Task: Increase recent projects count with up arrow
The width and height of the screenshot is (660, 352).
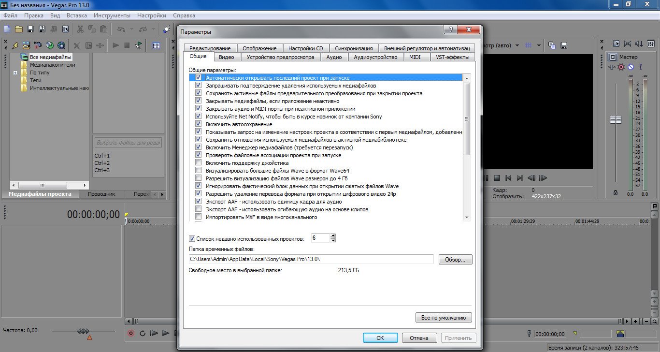Action: tap(333, 236)
